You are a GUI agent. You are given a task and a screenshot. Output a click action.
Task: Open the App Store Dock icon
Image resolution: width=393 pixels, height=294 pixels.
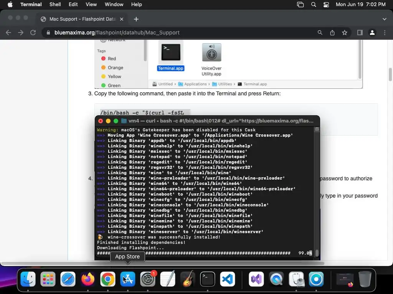pyautogui.click(x=128, y=279)
